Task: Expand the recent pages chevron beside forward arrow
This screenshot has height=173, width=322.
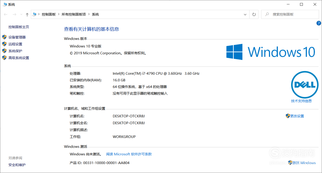Action: [x=21, y=14]
